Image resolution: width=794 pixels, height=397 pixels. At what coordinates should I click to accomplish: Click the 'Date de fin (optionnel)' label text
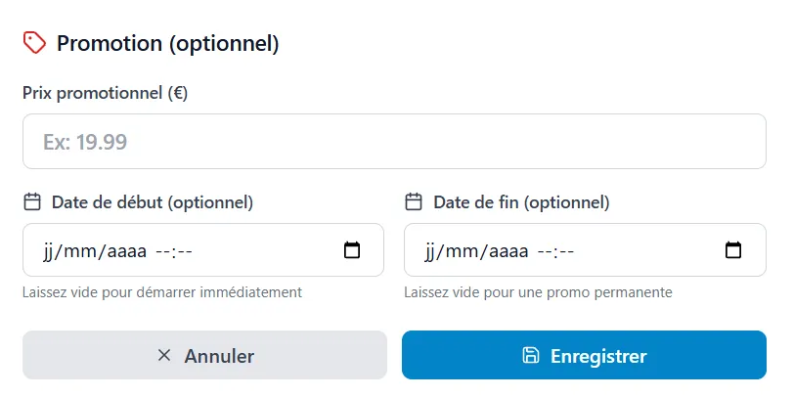521,202
